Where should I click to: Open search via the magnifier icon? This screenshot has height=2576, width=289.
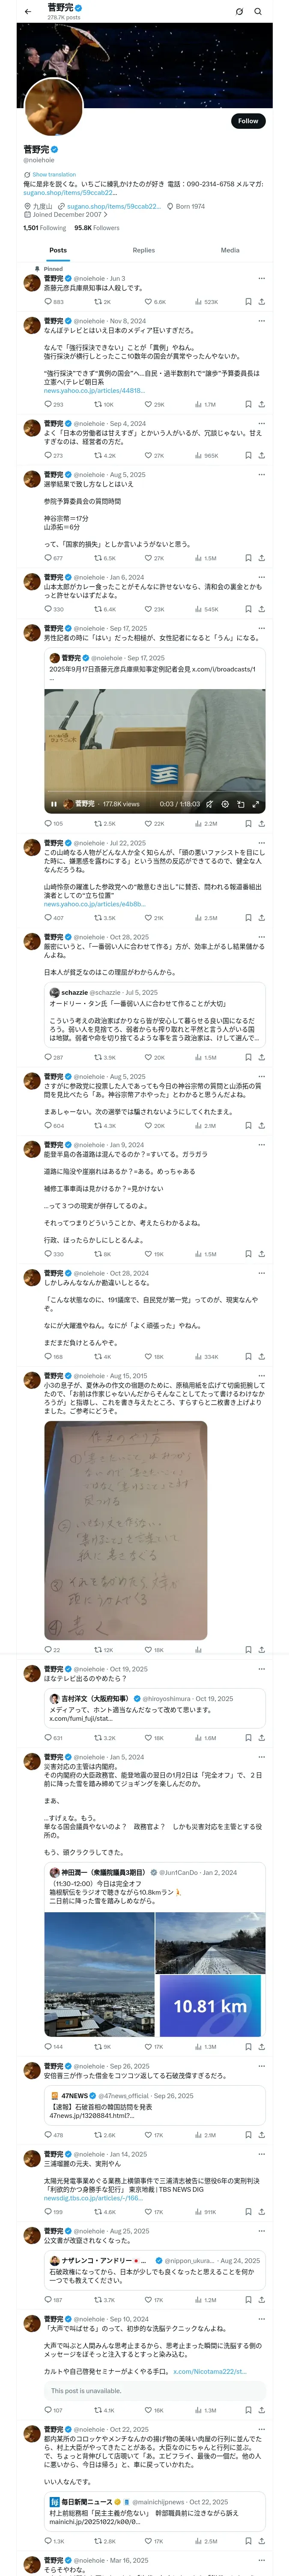click(258, 12)
